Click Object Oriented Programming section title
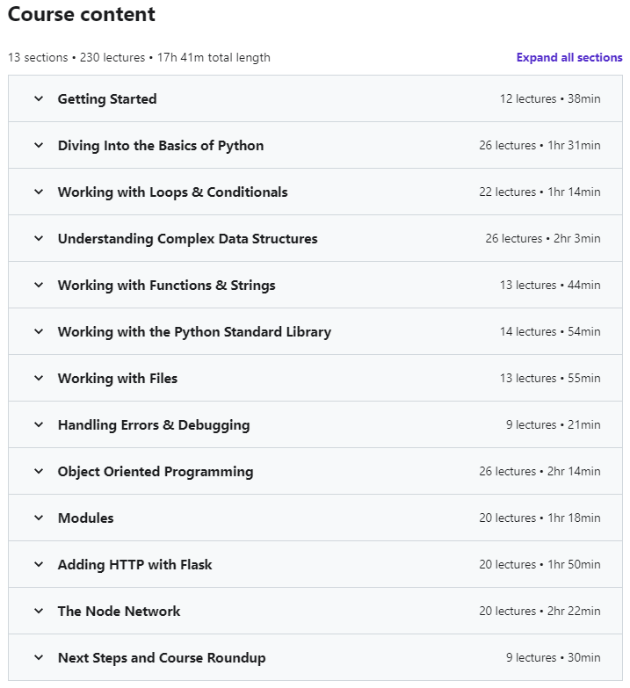630x688 pixels. (x=156, y=472)
